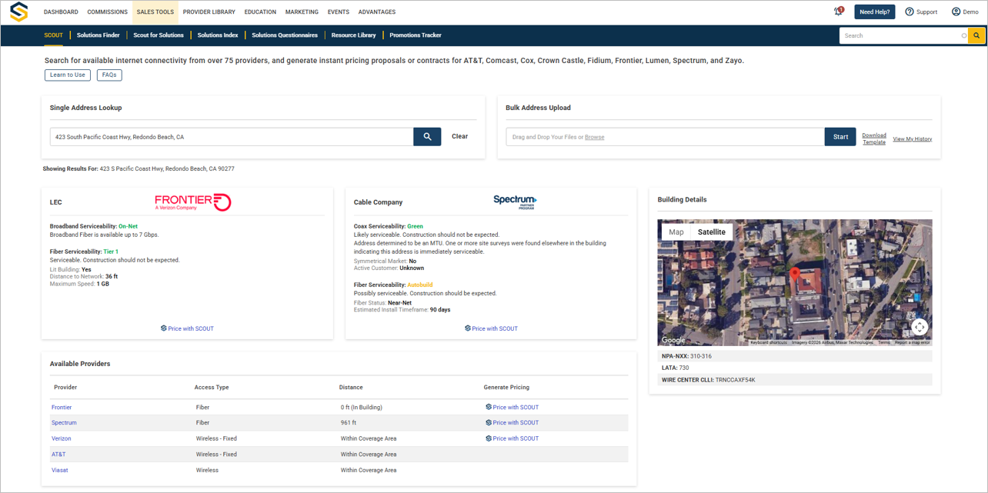Open the Demo user account icon

[956, 12]
